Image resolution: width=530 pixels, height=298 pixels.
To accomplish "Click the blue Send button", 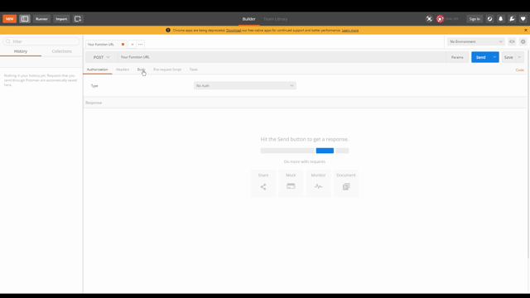I will (480, 57).
